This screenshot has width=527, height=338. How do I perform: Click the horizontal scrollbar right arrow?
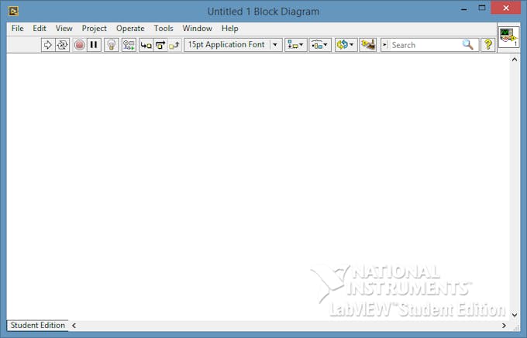click(504, 326)
